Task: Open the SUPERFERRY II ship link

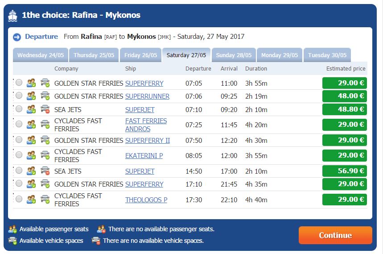Action: click(x=147, y=140)
